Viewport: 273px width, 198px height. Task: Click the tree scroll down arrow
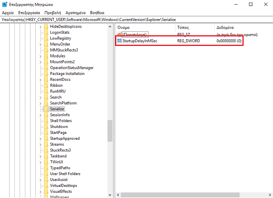[110, 195]
